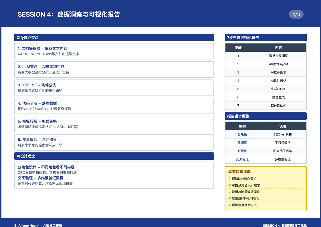Select the 变量聚合 – 合并结果 card
321x227 pixels.
coord(114,142)
